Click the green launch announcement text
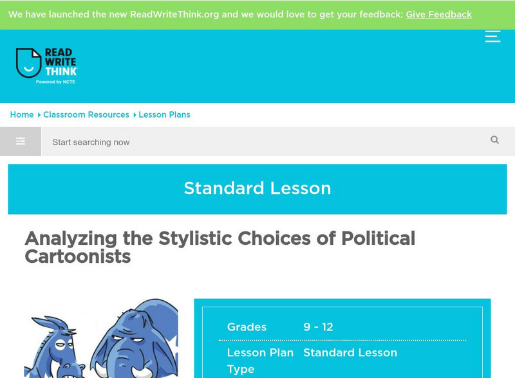 pos(206,14)
